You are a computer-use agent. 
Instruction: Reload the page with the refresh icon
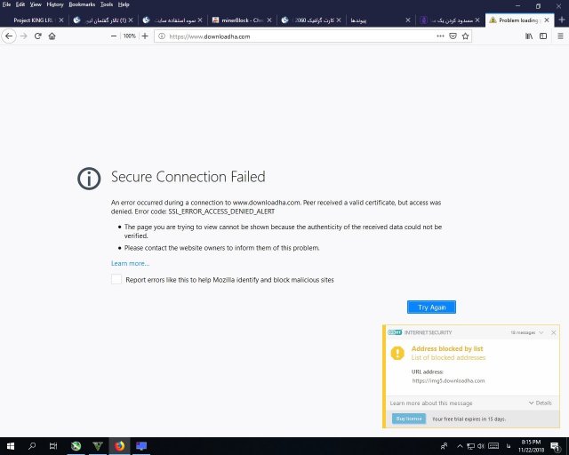tap(38, 36)
